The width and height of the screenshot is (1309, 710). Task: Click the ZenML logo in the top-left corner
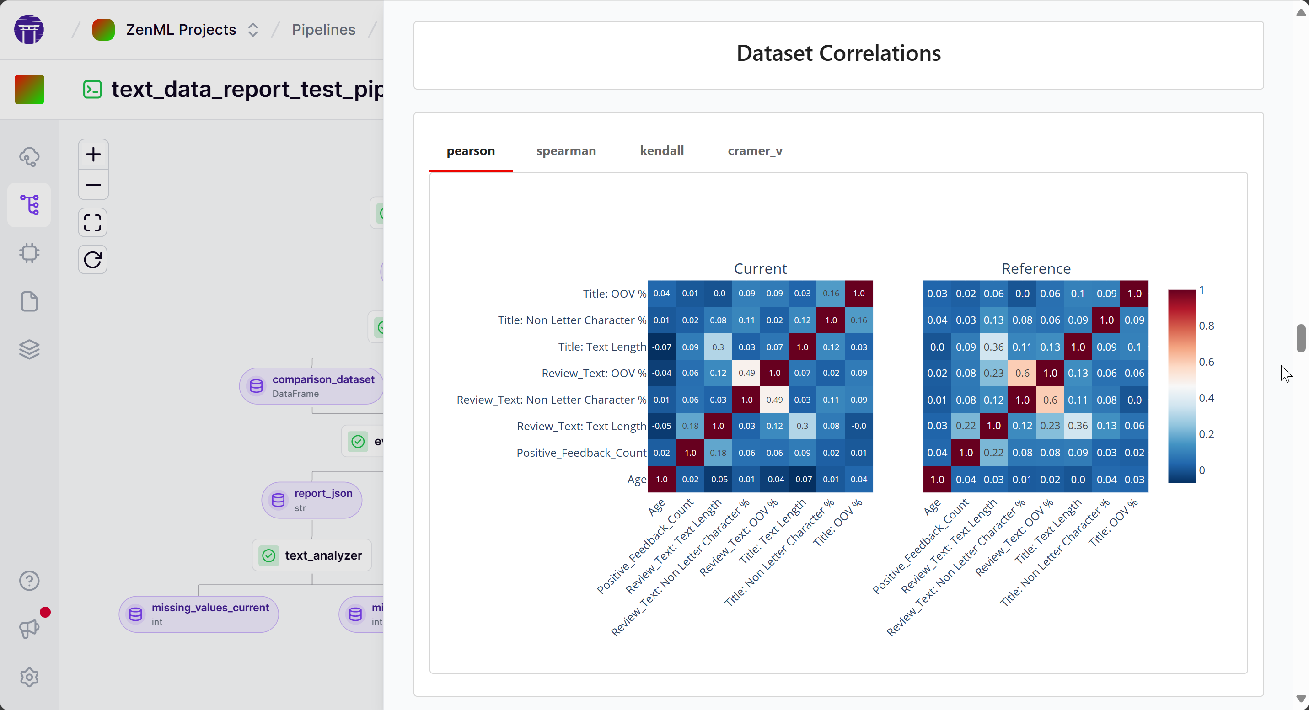pyautogui.click(x=29, y=29)
